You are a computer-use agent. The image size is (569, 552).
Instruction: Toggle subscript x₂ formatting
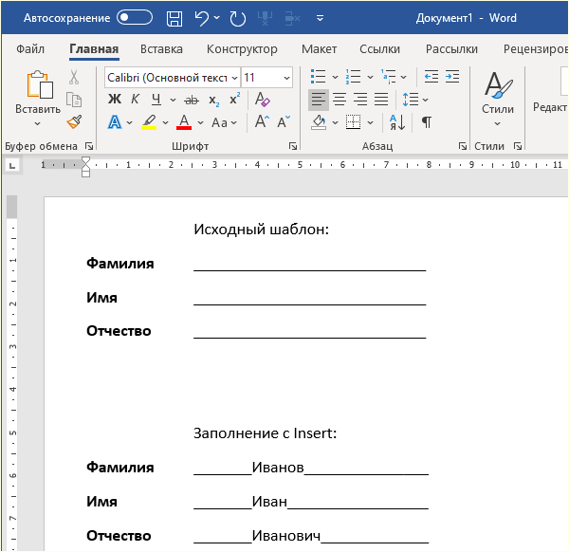click(x=213, y=101)
